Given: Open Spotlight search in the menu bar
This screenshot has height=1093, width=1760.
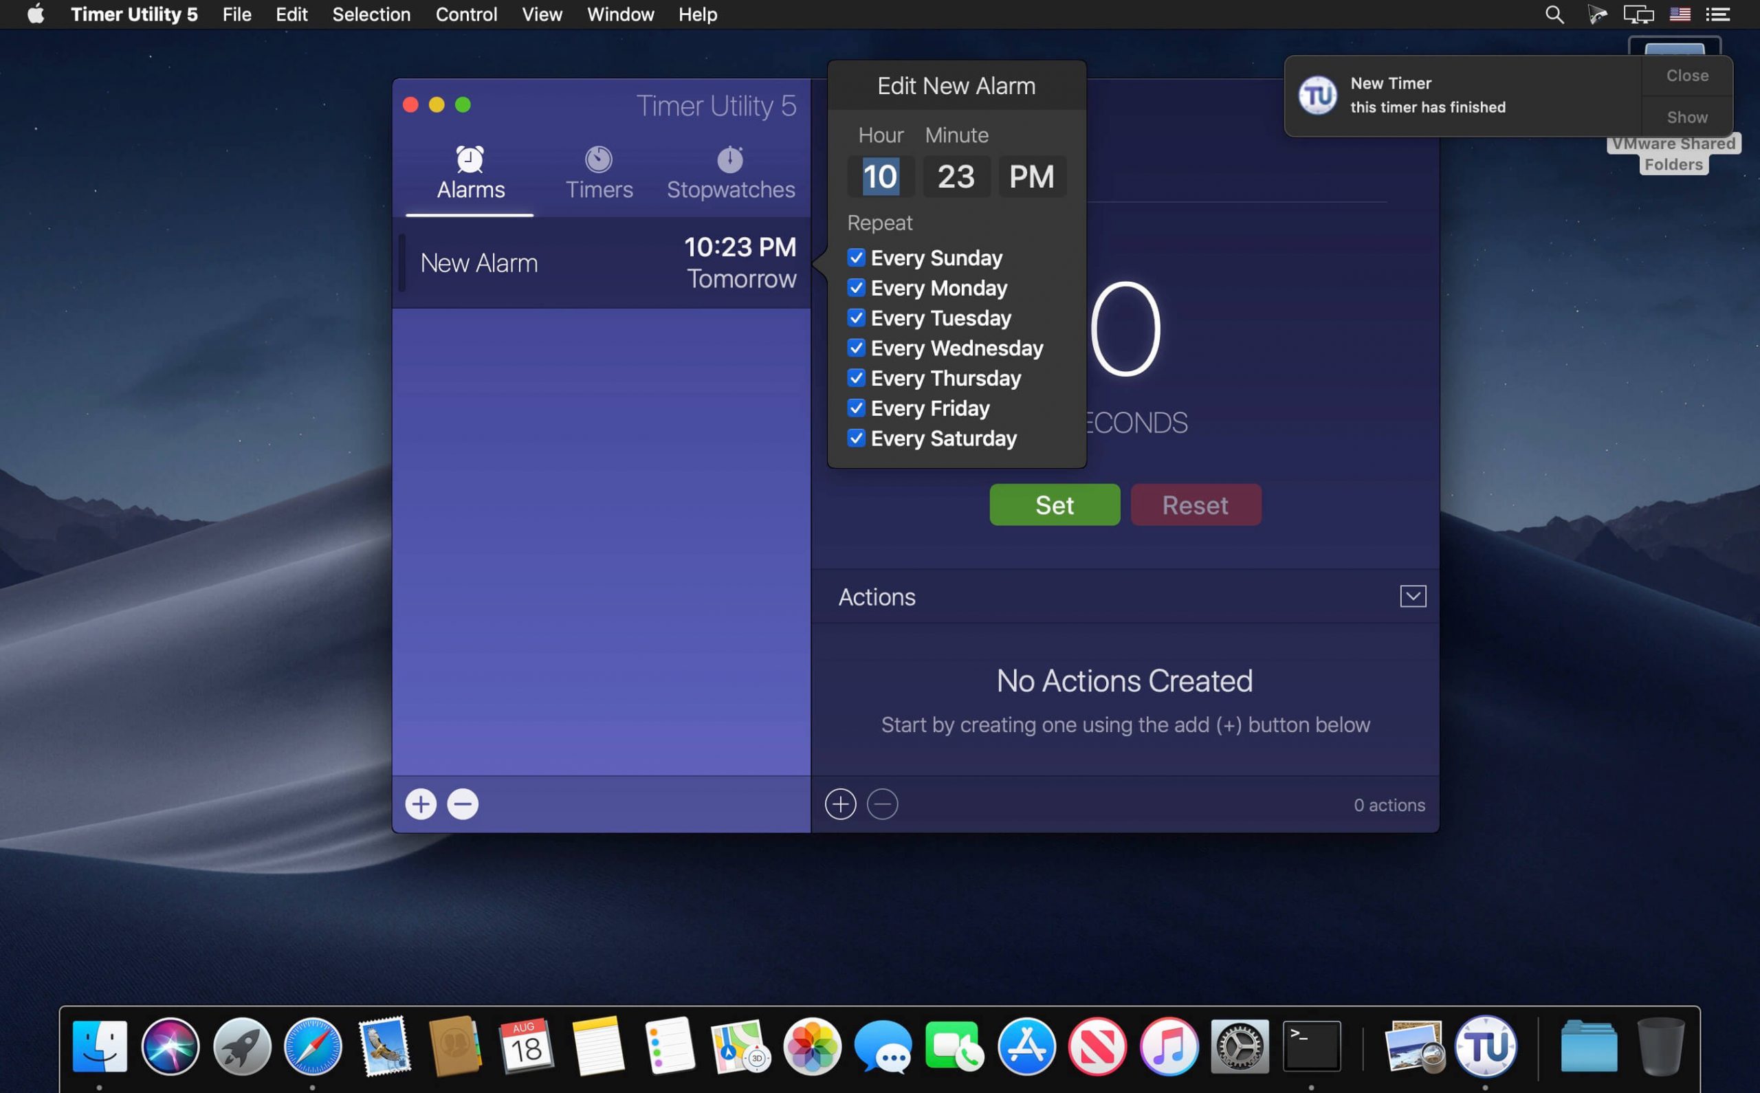Looking at the screenshot, I should [1554, 14].
